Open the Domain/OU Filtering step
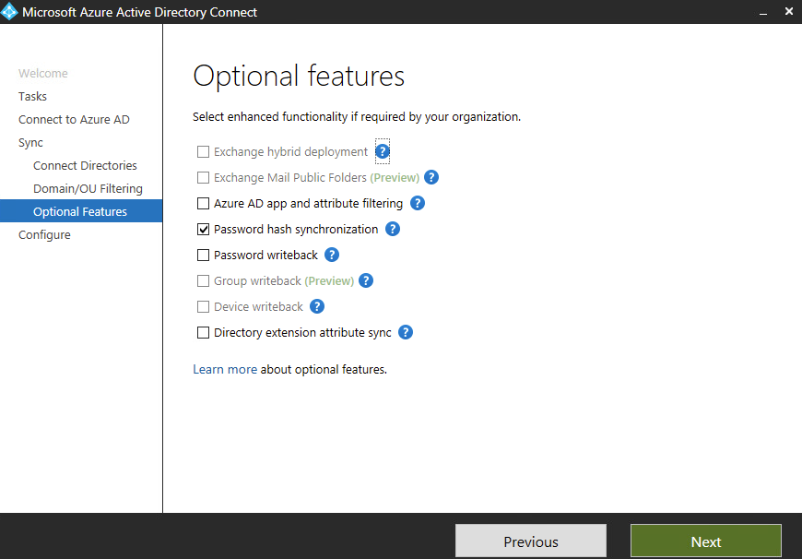Image resolution: width=802 pixels, height=559 pixels. point(88,188)
